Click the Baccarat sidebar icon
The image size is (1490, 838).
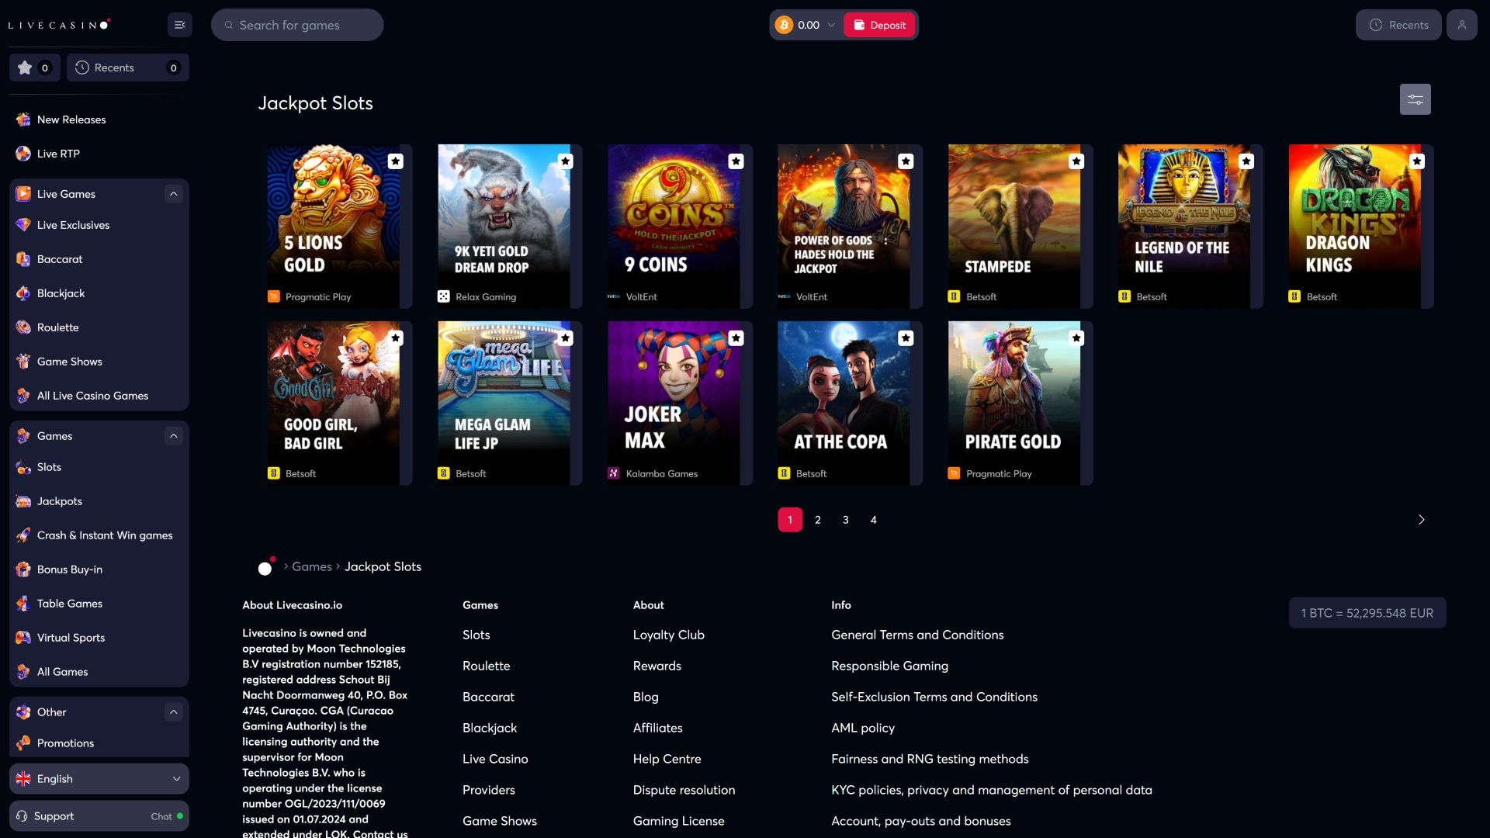pyautogui.click(x=23, y=259)
